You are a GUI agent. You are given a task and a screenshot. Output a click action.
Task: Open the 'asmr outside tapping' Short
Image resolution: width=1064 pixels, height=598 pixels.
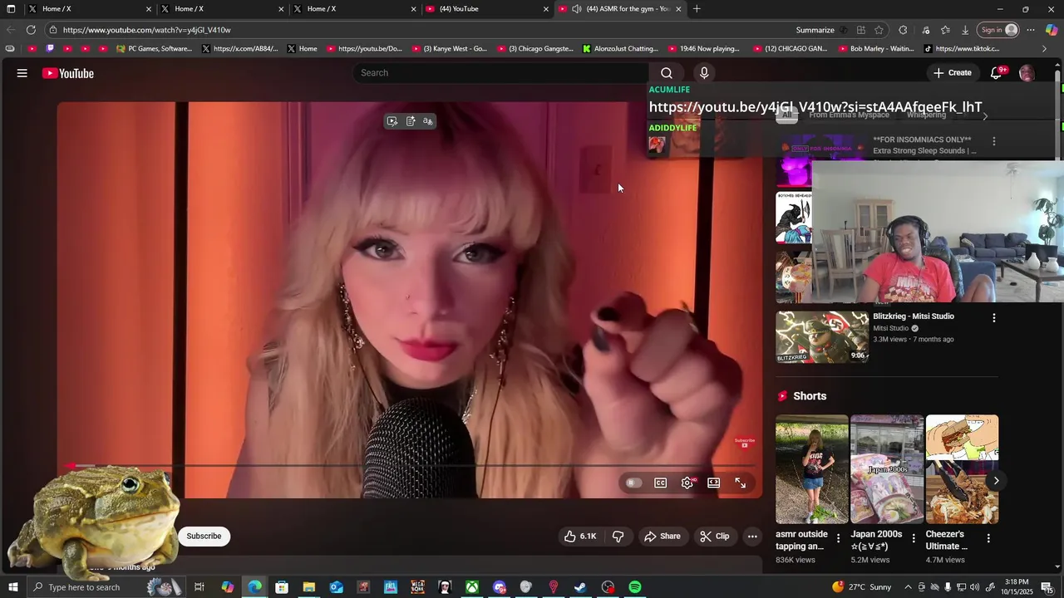(x=812, y=469)
